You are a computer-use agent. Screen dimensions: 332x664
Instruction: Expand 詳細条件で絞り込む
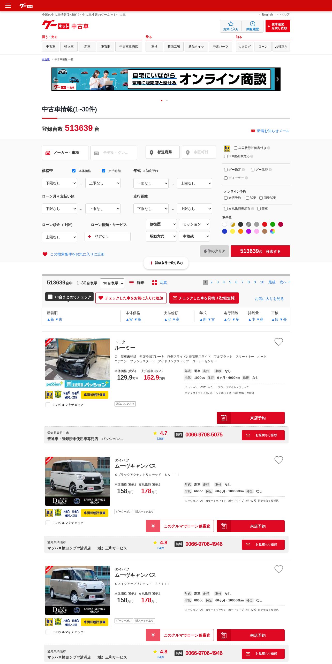(x=166, y=263)
